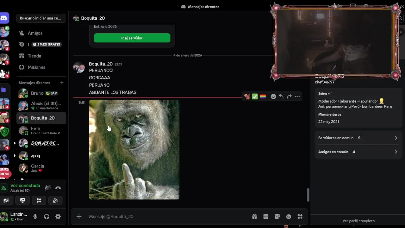Click Boquita_20 name in chat header

93,18
